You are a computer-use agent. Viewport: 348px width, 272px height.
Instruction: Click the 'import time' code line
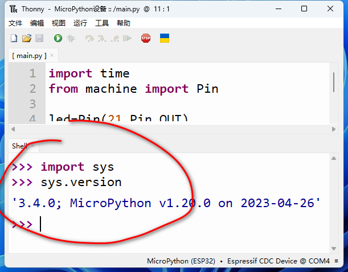click(89, 73)
